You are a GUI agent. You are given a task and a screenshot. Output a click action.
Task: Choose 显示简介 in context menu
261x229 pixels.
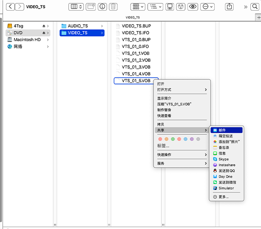182,98
